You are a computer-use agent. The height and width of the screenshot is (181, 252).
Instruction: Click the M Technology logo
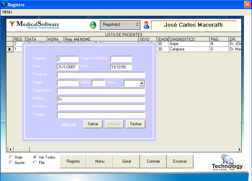227,163
